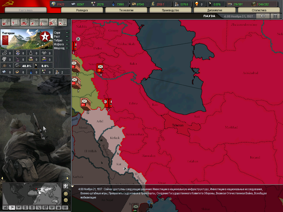283x212 pixels.
Task: Open the Технологии tab
Action: (x=126, y=10)
